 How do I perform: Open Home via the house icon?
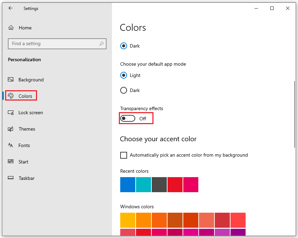tap(11, 28)
